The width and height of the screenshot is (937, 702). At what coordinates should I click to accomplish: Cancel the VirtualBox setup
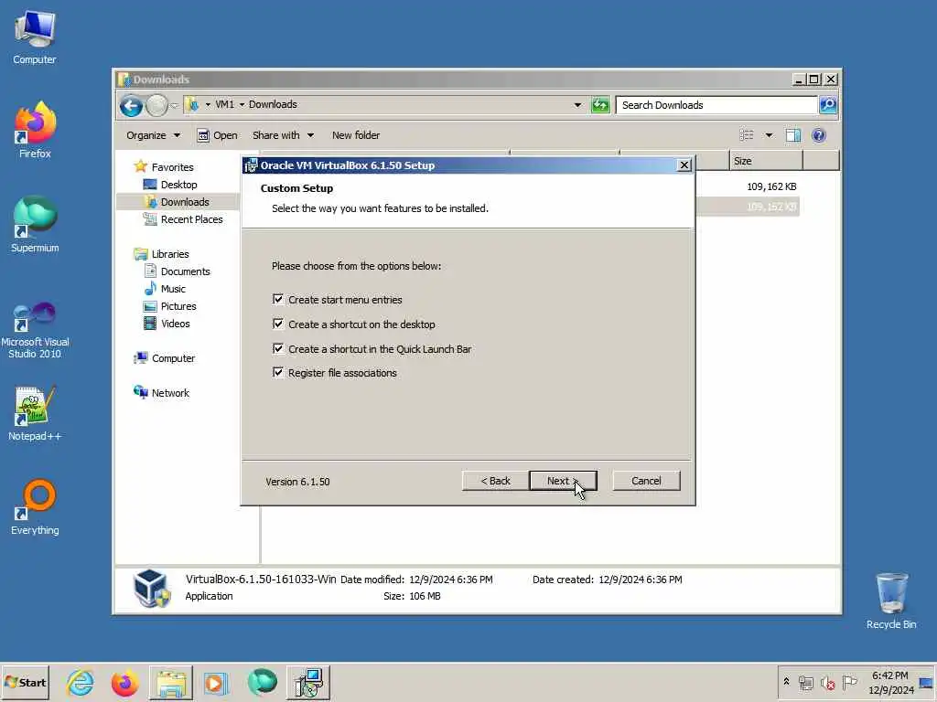point(646,481)
